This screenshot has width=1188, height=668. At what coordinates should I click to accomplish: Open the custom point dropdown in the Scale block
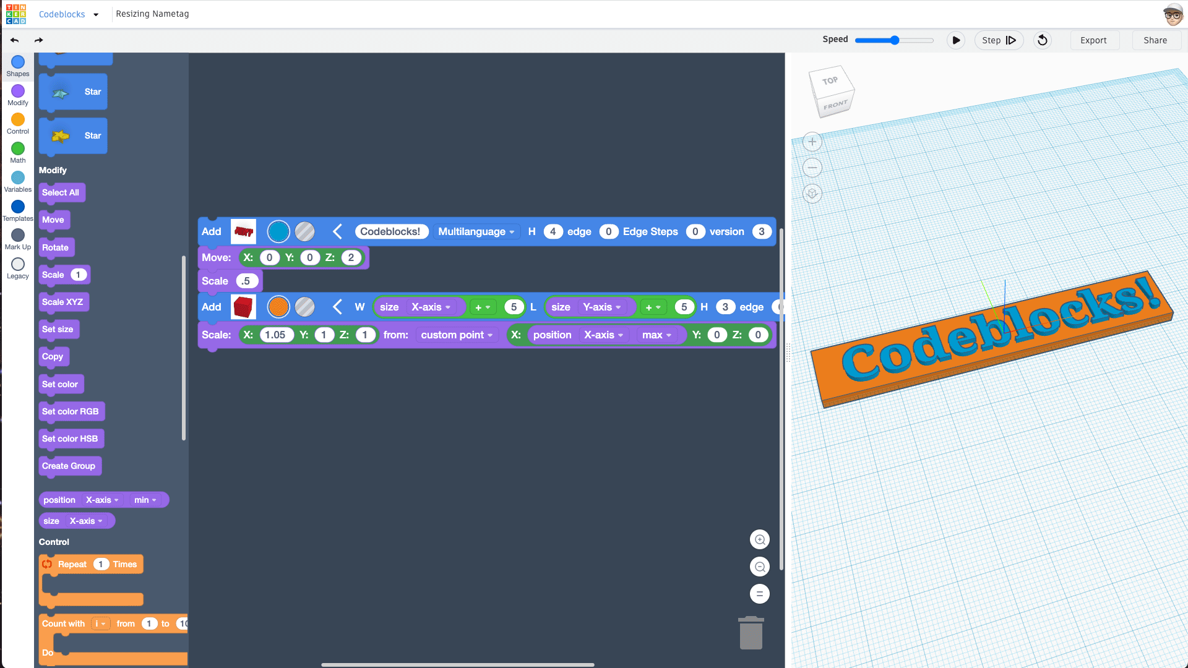click(457, 335)
